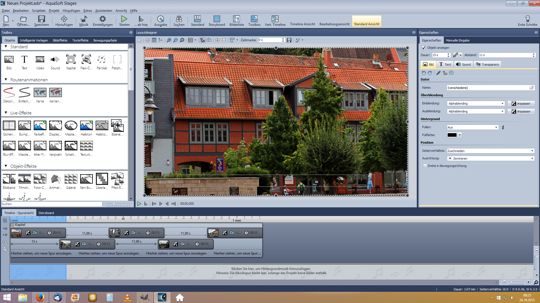
Task: Switch to the Bewegungspfade tab
Action: [x=105, y=40]
